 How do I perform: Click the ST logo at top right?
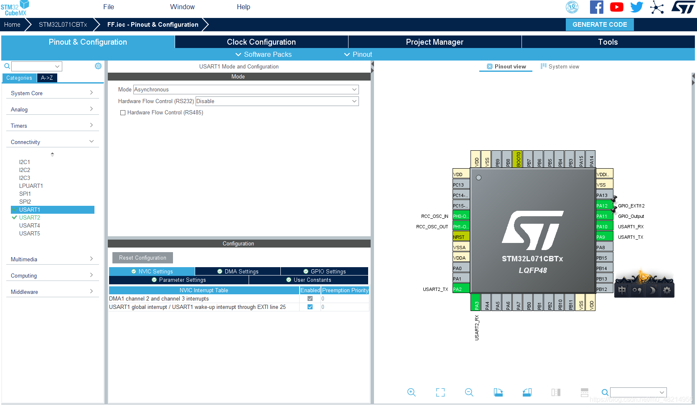coord(683,7)
